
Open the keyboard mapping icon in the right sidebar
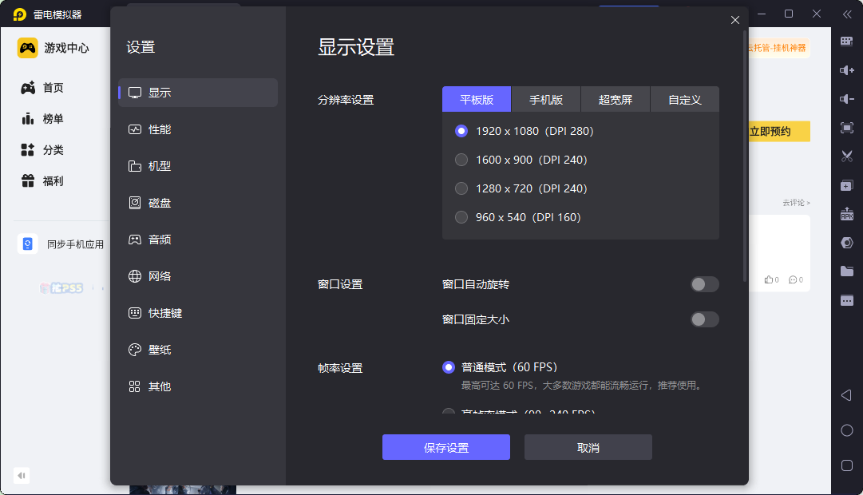(847, 41)
